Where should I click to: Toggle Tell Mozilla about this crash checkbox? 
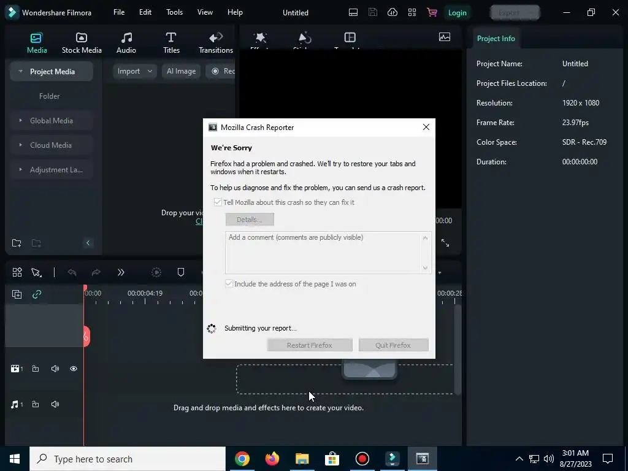(x=218, y=202)
